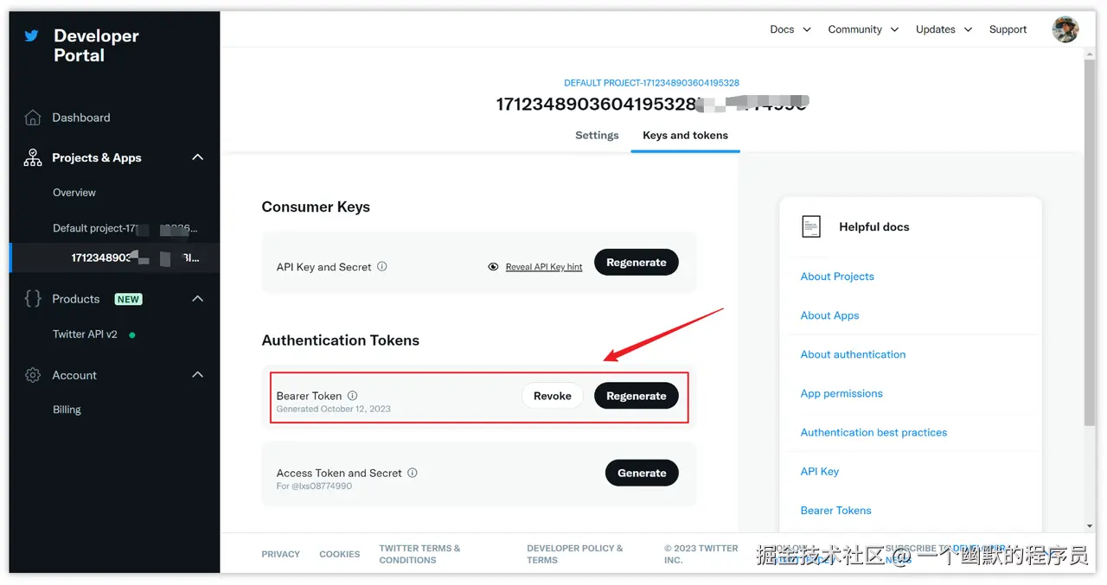Click the PRIVACY footer link
This screenshot has width=1107, height=585.
281,554
